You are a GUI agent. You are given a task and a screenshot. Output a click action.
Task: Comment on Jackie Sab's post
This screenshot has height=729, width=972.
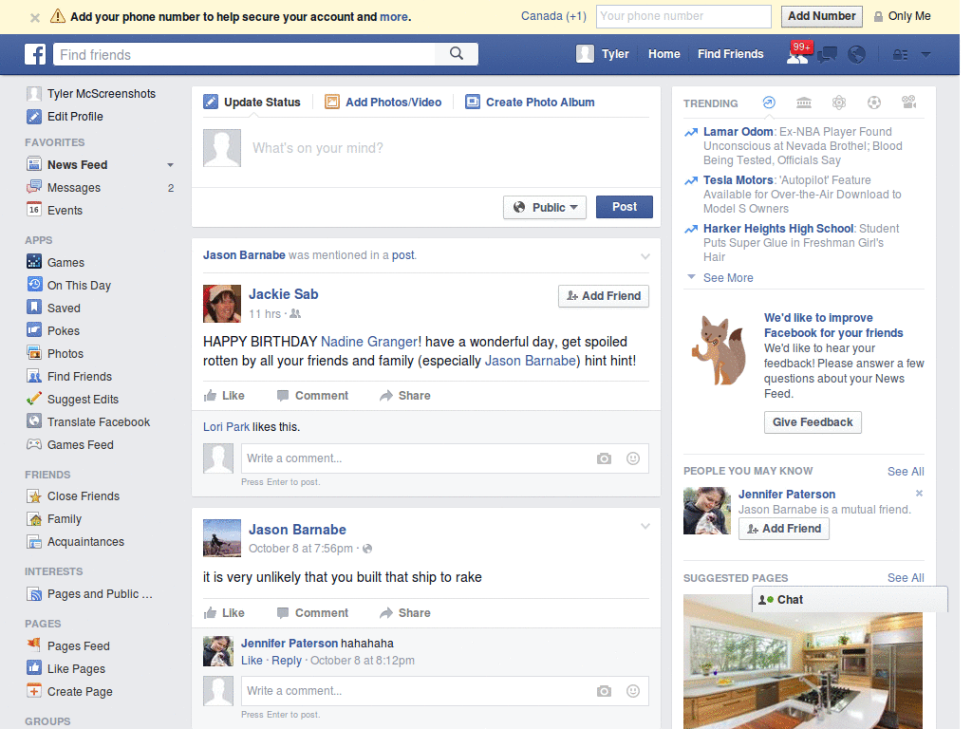[312, 396]
